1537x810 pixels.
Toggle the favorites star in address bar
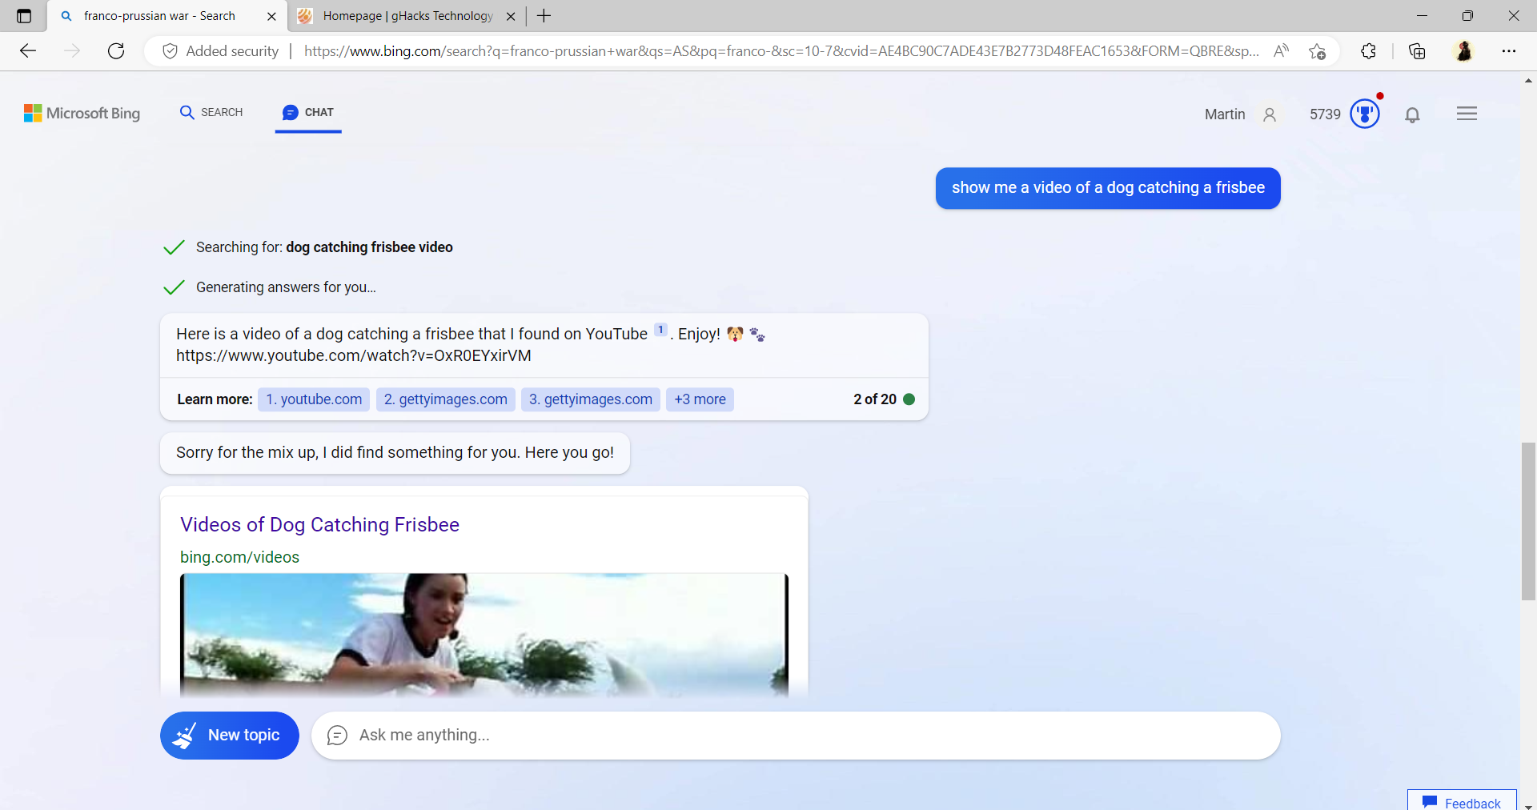click(x=1318, y=50)
